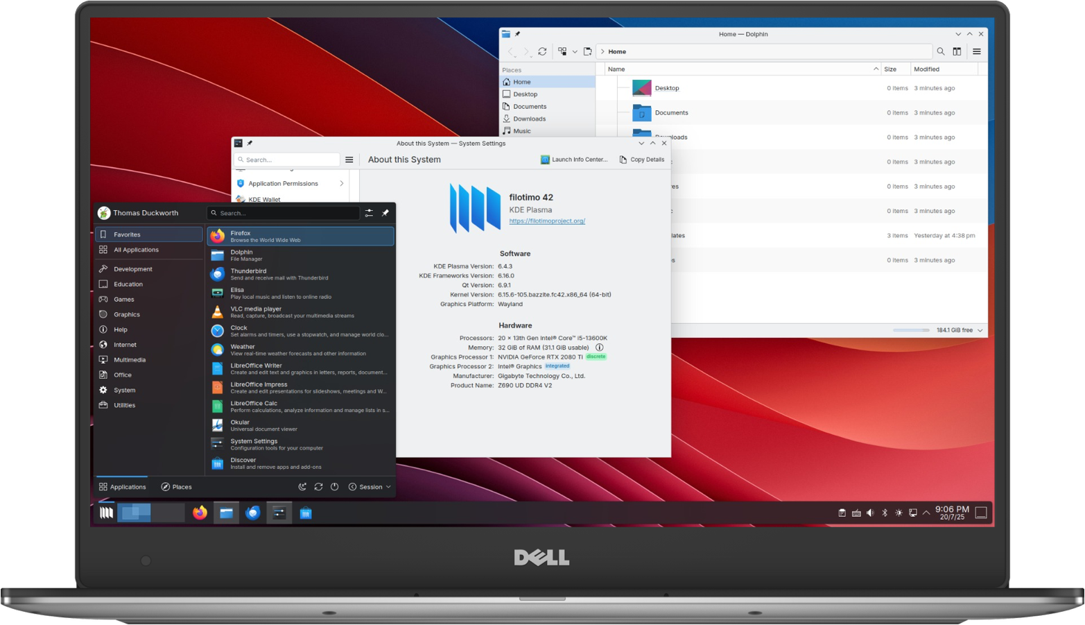Open launcher configure settings icon
The height and width of the screenshot is (625, 1085).
[x=369, y=213]
